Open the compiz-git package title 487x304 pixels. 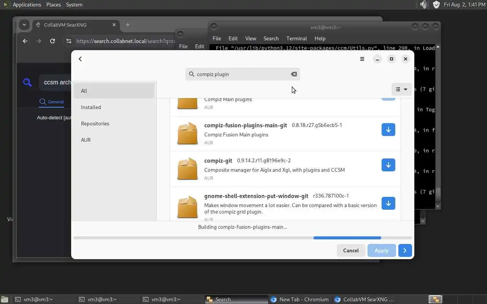click(218, 160)
